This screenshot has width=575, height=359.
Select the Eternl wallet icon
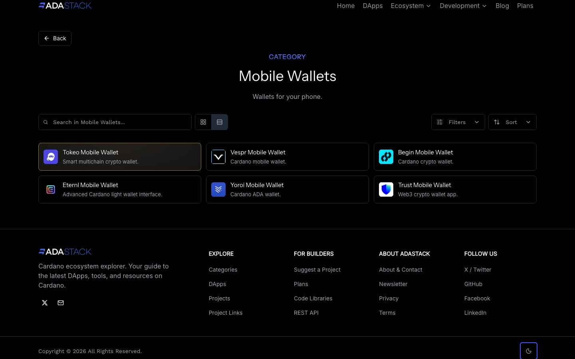(x=51, y=189)
